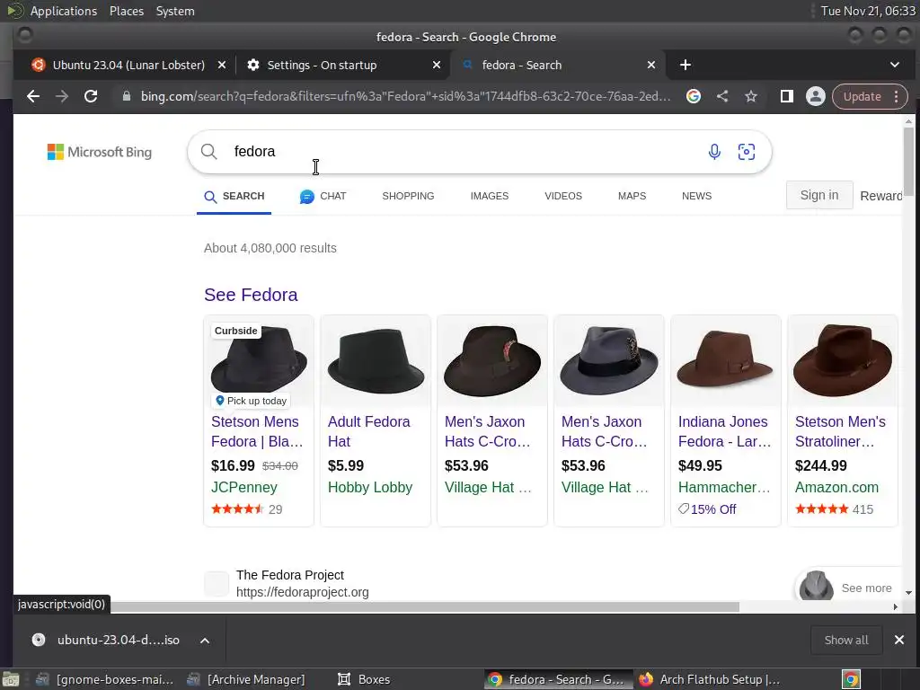Close the Ubuntu 23.04 tab

click(222, 65)
